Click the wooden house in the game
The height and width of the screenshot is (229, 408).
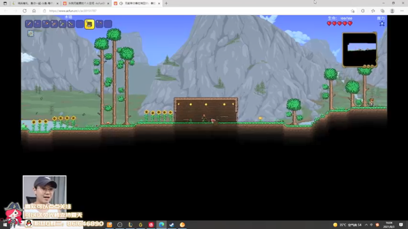coord(206,109)
